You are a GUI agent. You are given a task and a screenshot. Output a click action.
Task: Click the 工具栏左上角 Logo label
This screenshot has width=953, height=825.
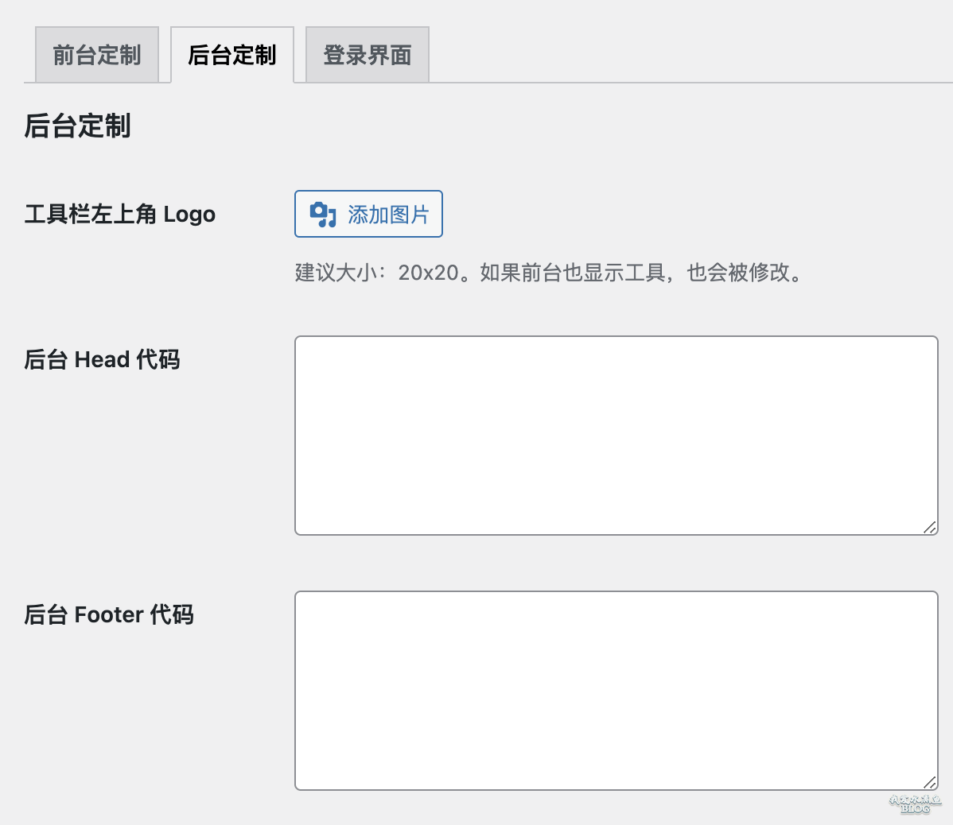(x=120, y=215)
